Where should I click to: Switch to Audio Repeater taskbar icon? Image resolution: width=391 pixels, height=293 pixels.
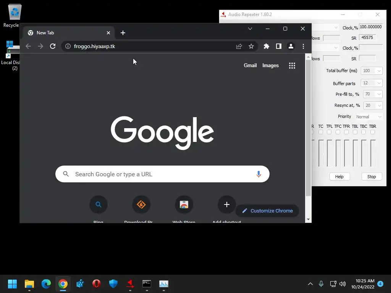130,284
